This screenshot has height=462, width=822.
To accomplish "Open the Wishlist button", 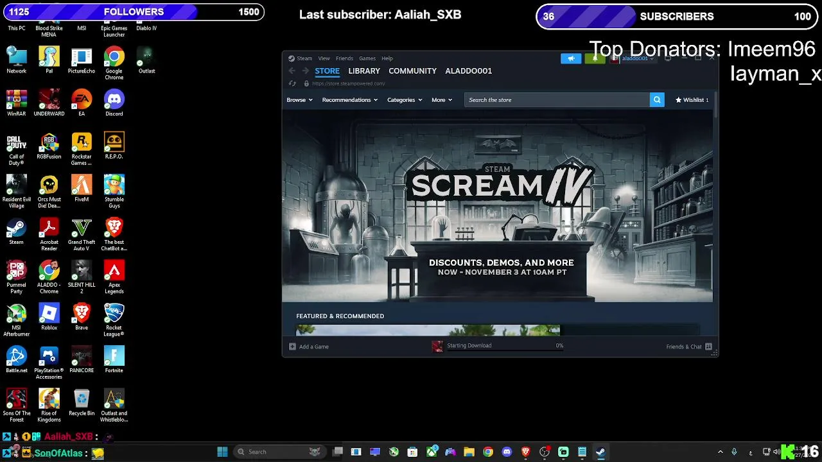I will 692,100.
